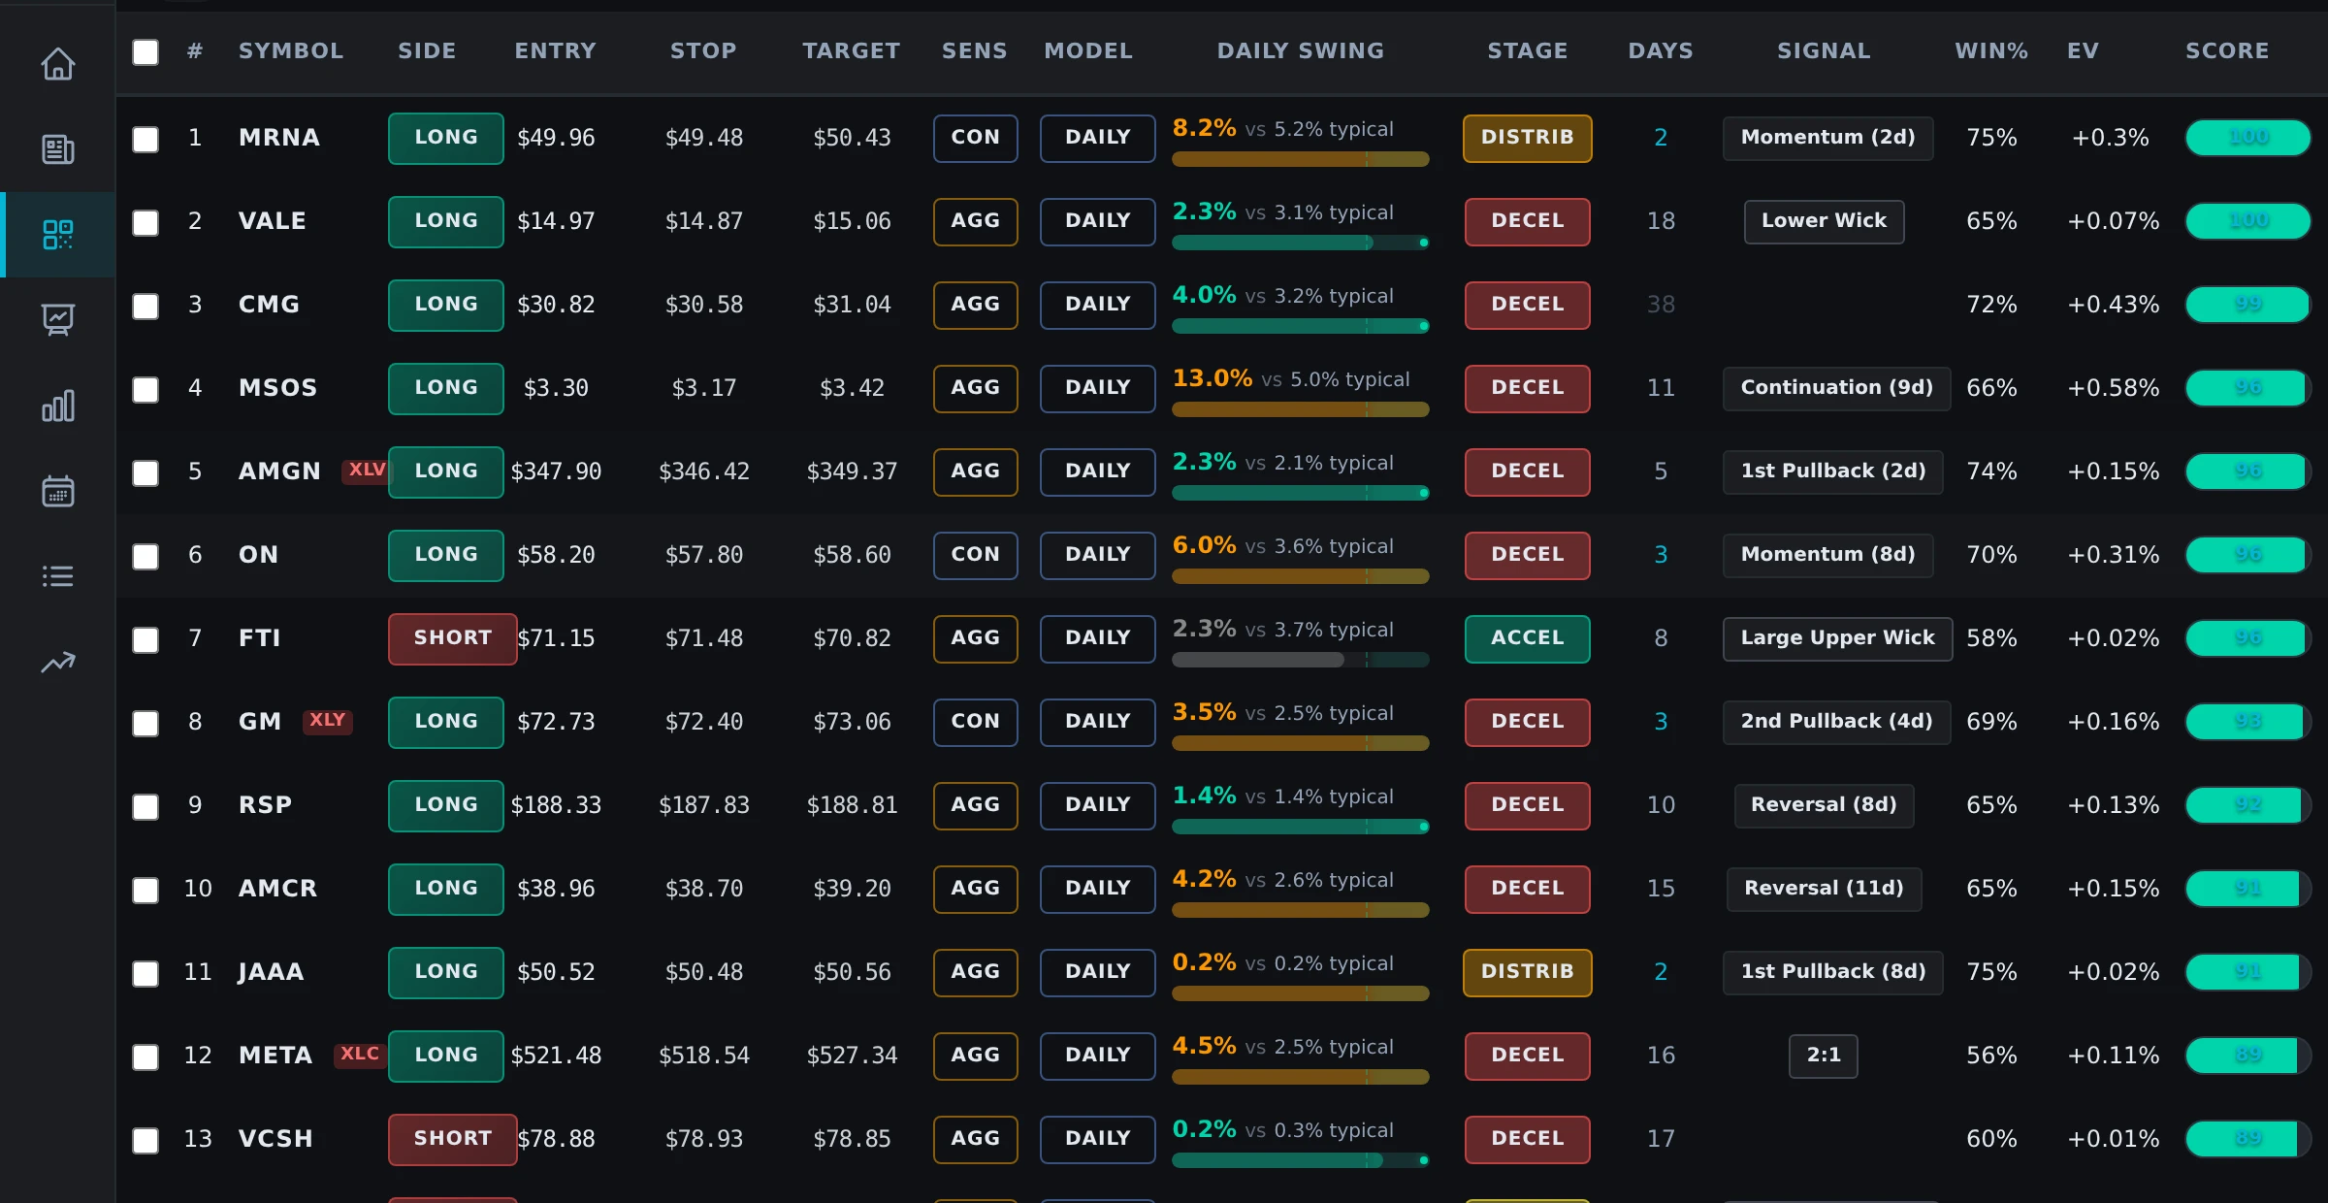Click the MRNA score bar showing 100
The width and height of the screenshot is (2328, 1203).
click(x=2248, y=138)
